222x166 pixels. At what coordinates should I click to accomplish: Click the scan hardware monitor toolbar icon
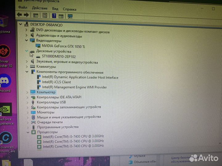pos(70,16)
